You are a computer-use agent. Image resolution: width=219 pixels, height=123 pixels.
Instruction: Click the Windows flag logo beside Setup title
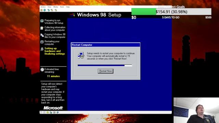pos(72,15)
